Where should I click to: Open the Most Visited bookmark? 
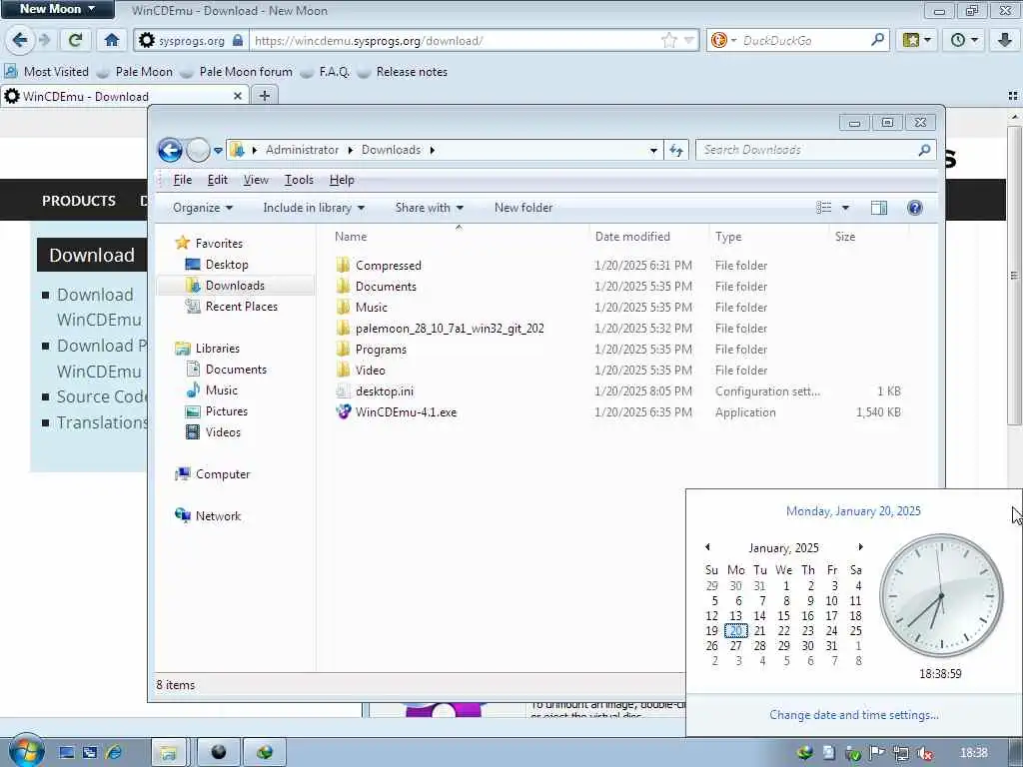47,72
